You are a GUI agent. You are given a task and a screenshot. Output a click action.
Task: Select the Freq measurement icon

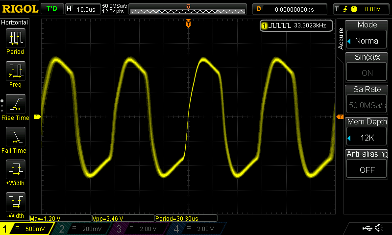click(x=16, y=71)
